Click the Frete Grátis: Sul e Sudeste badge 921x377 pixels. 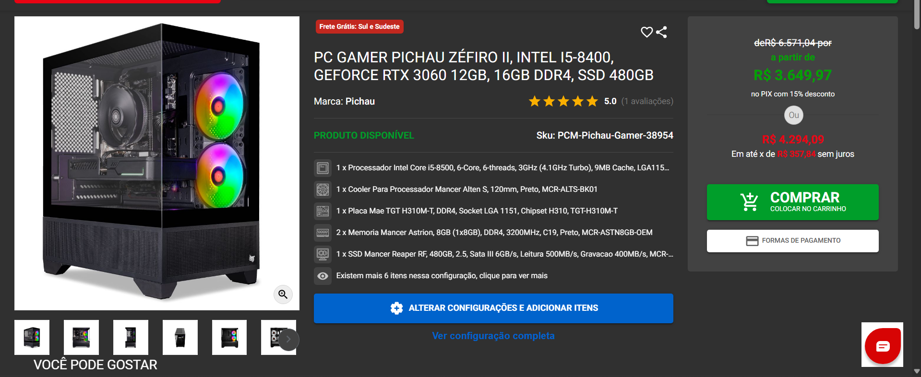359,26
